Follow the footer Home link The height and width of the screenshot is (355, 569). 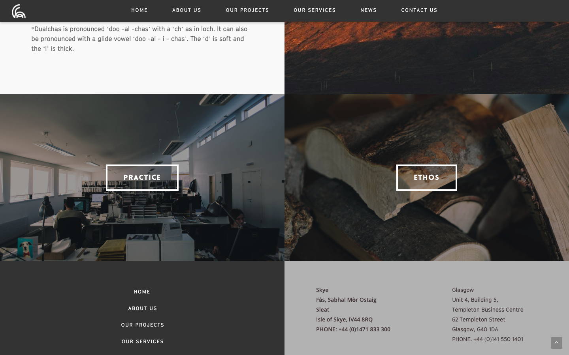pos(142,292)
